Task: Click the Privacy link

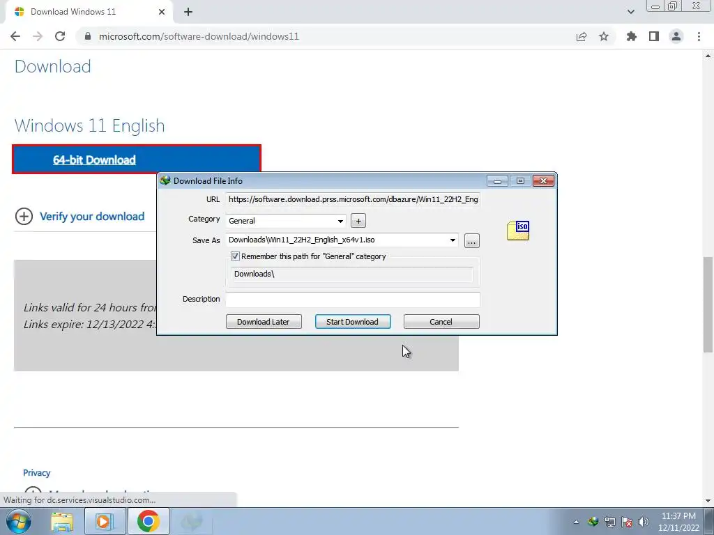Action: coord(36,473)
